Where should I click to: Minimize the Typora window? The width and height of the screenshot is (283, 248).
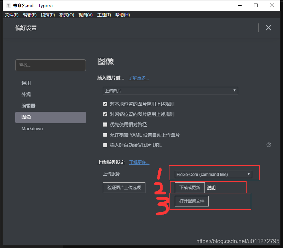click(240, 5)
